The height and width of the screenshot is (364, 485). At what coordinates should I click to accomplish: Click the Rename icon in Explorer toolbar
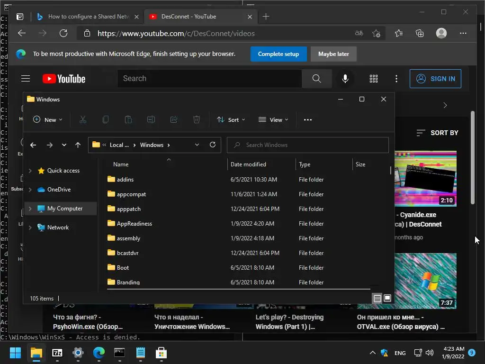pyautogui.click(x=151, y=120)
